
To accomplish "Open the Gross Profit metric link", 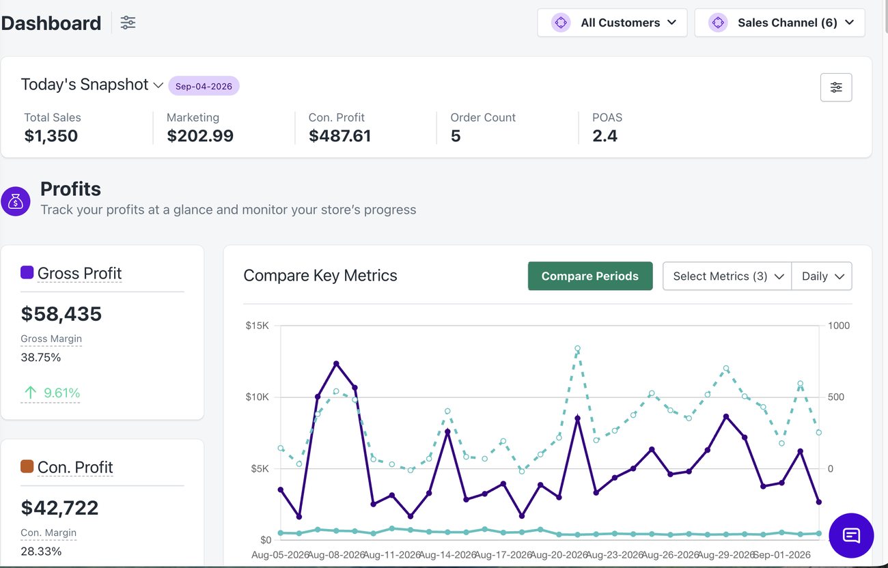I will click(79, 273).
